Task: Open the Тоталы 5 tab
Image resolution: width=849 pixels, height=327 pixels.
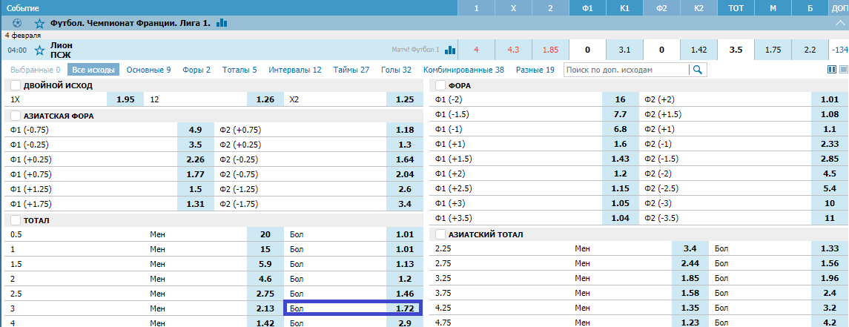Action: pyautogui.click(x=239, y=70)
